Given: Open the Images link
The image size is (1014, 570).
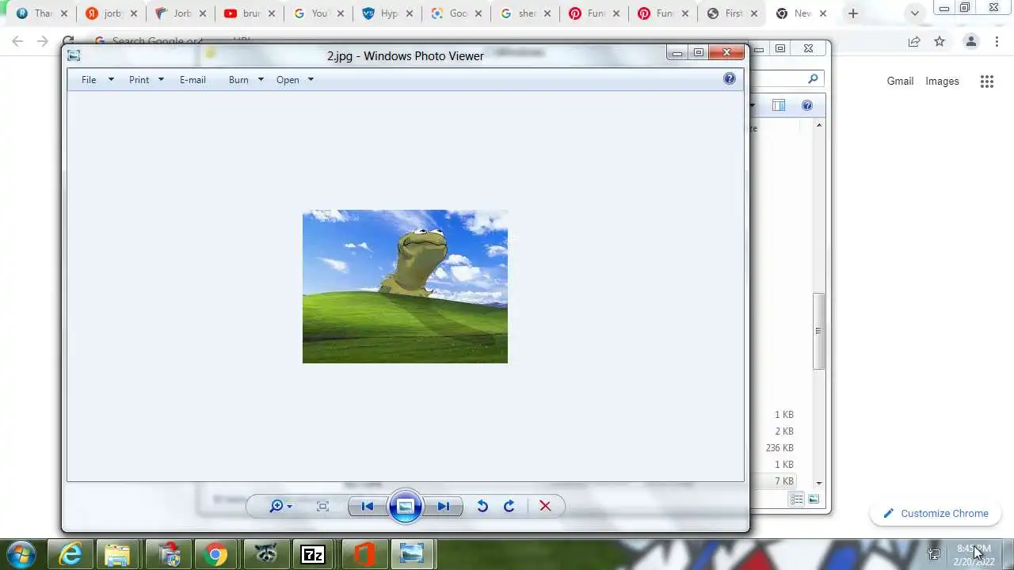Looking at the screenshot, I should (x=942, y=81).
